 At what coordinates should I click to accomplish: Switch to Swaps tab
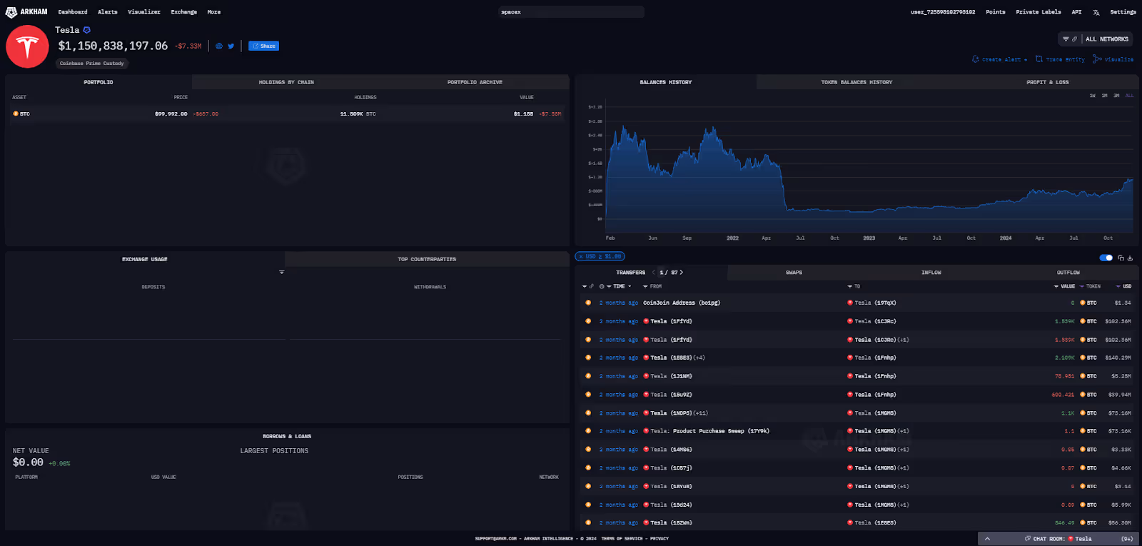tap(794, 273)
